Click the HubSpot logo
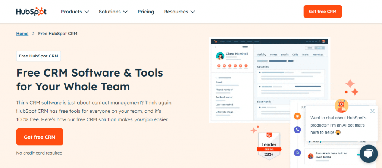382x168 pixels. [31, 12]
